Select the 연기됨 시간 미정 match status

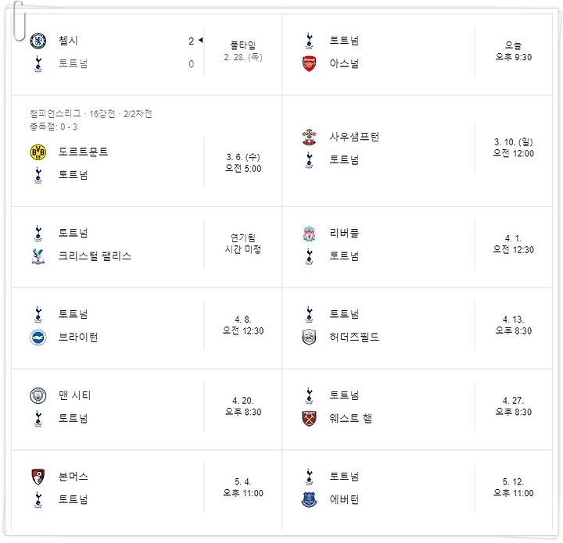243,244
